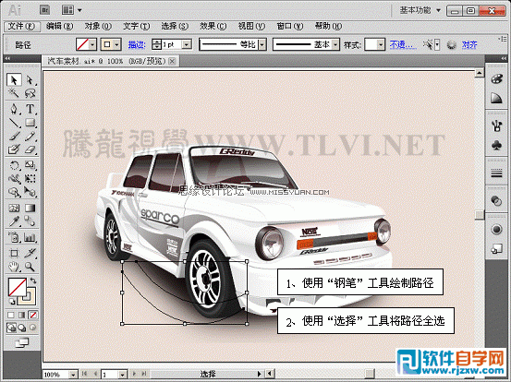Open the Color Guide panel icon
The image size is (511, 382).
[496, 98]
